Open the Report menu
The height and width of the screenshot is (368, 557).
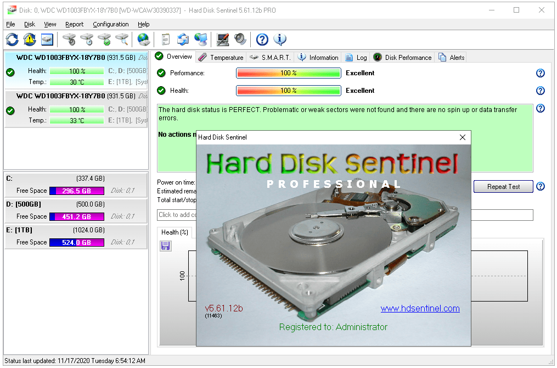[74, 24]
